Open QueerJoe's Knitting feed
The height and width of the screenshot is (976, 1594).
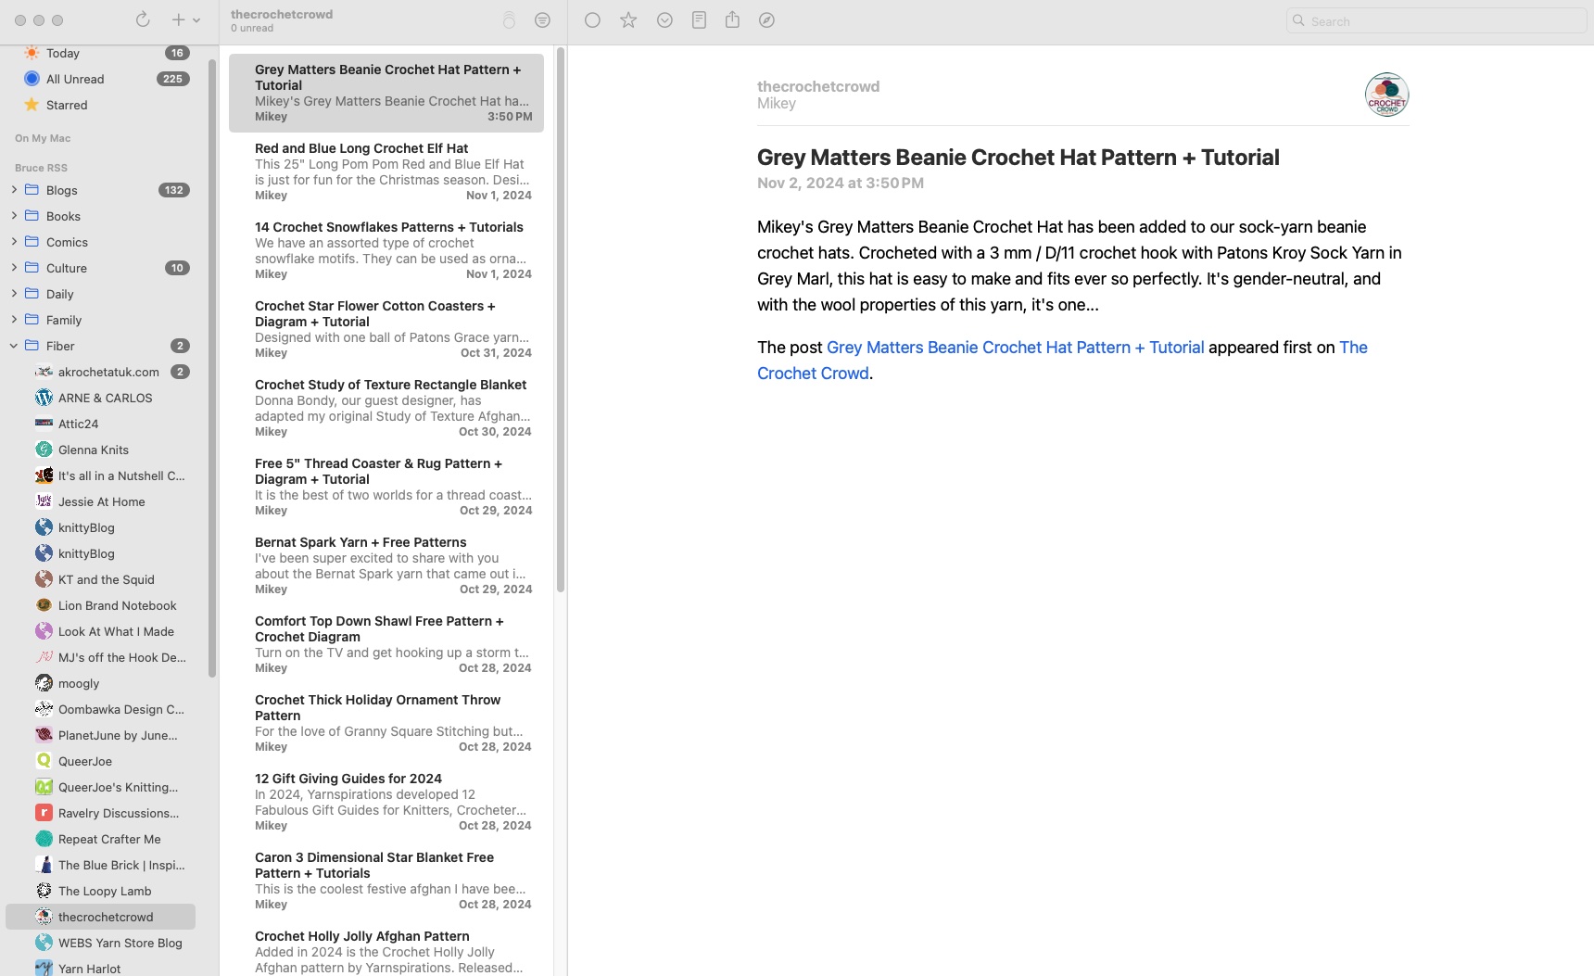[100, 787]
